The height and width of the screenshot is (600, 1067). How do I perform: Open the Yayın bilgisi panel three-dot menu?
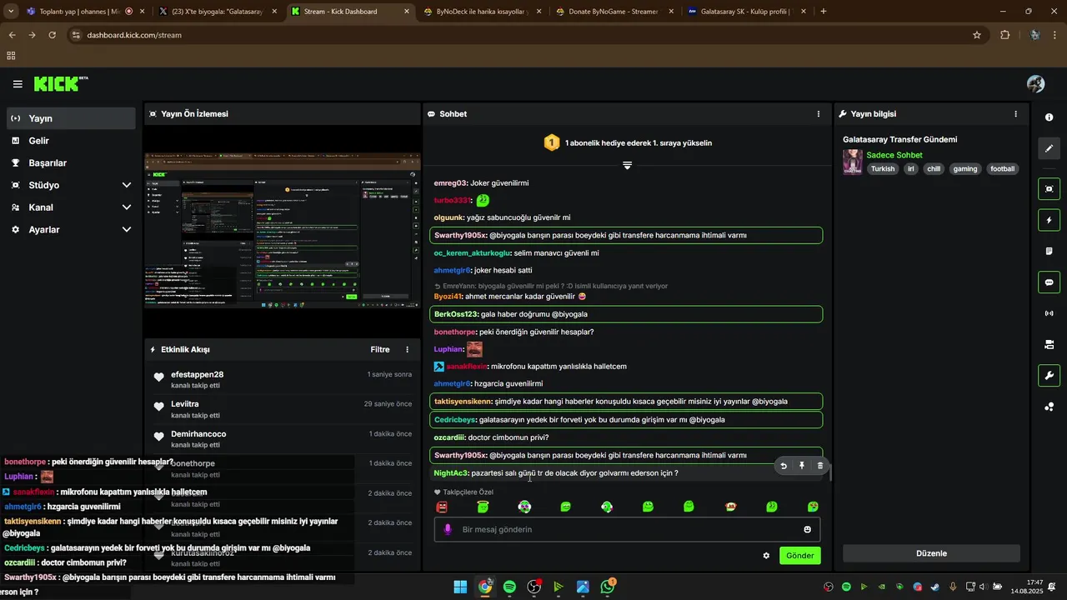click(x=1015, y=113)
